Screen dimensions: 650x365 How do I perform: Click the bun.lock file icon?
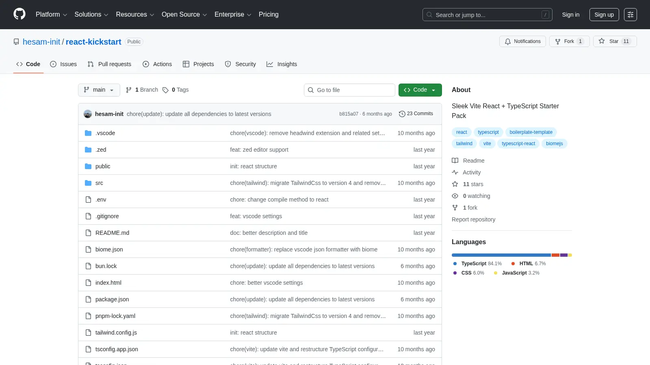coord(88,266)
